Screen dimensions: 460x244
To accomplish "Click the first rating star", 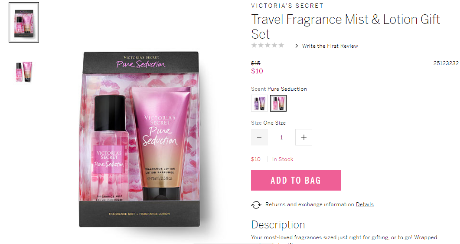I will pos(254,45).
